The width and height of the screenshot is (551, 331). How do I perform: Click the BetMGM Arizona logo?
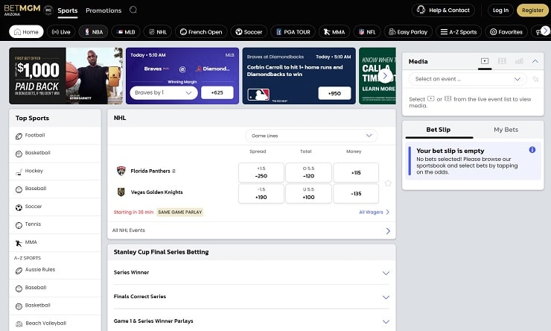tap(22, 10)
